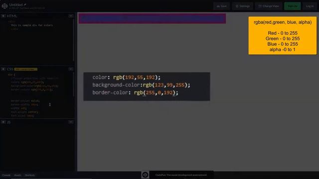Open the Console tab
This screenshot has width=319, height=179.
[6, 175]
